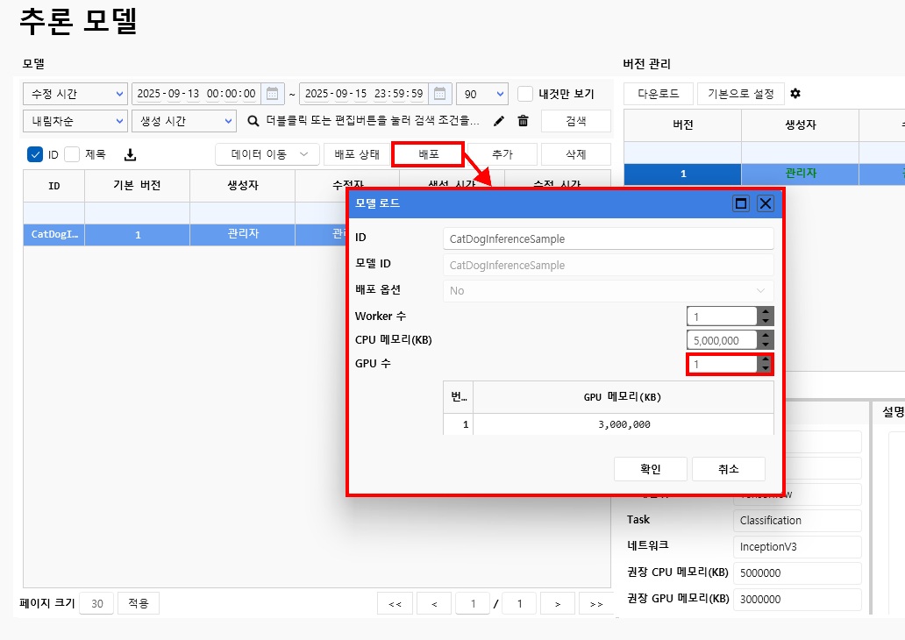Select the CatDogInferenceSample row in model table
905x640 pixels.
click(x=53, y=235)
